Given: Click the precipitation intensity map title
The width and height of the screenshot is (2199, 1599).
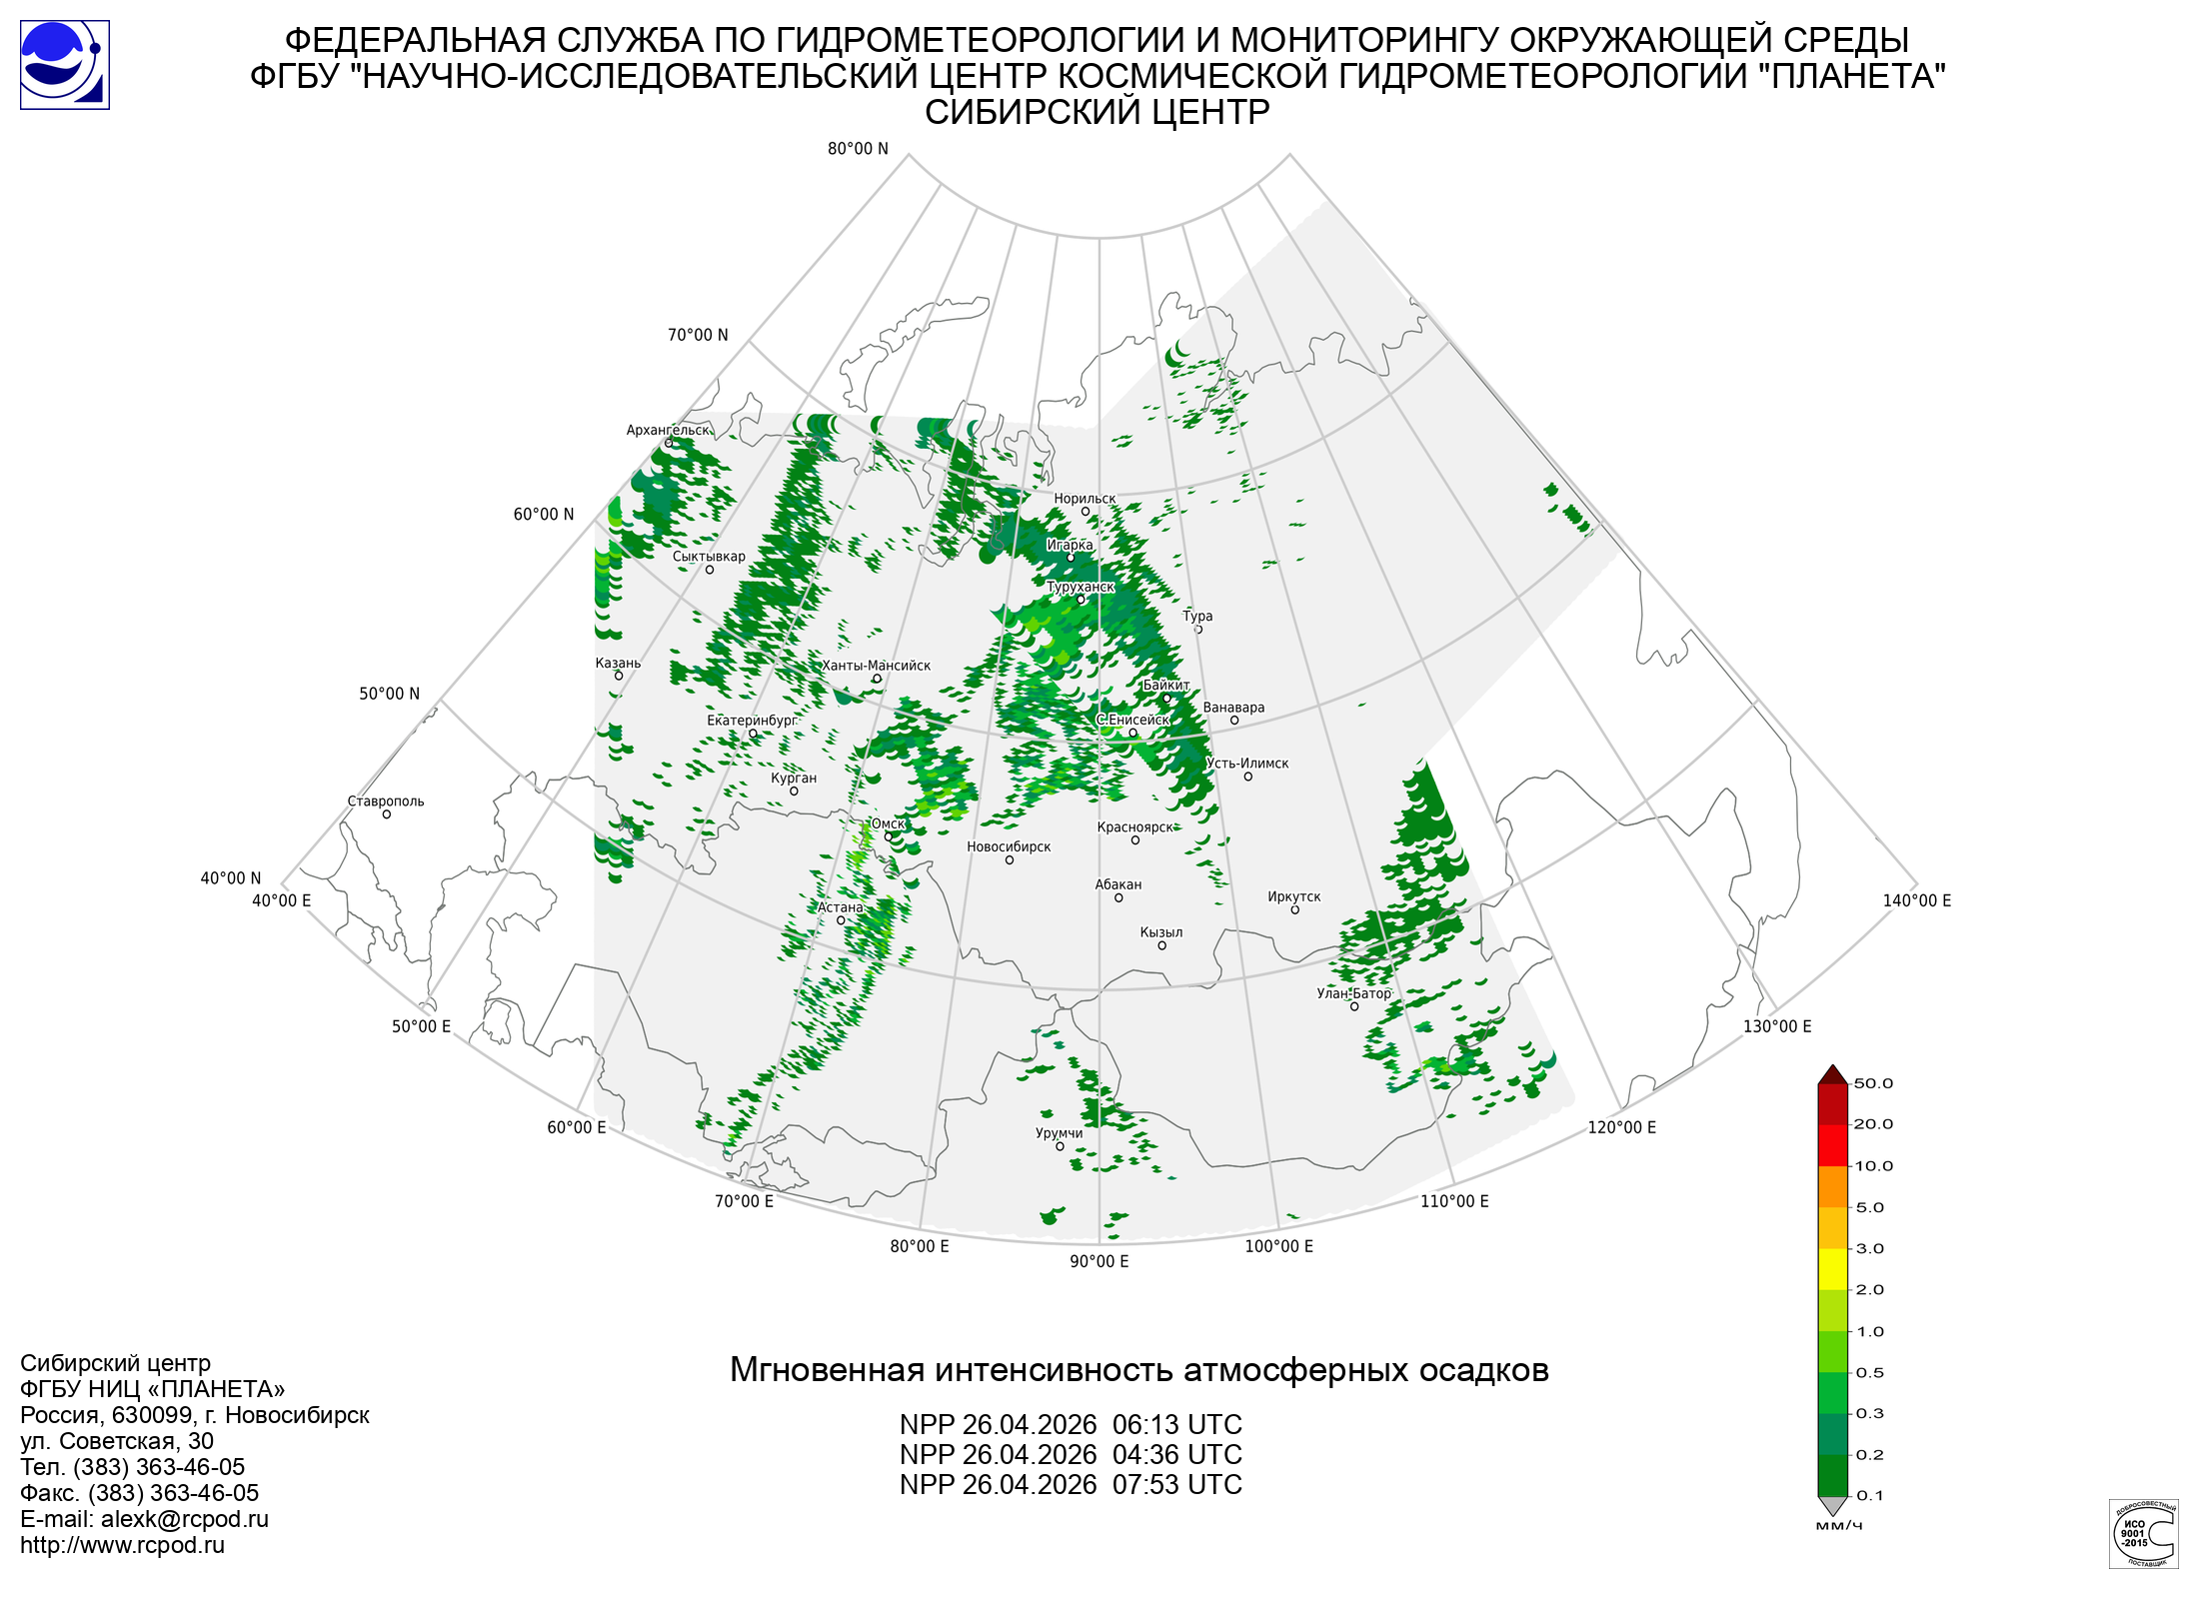Looking at the screenshot, I should pyautogui.click(x=1138, y=1370).
